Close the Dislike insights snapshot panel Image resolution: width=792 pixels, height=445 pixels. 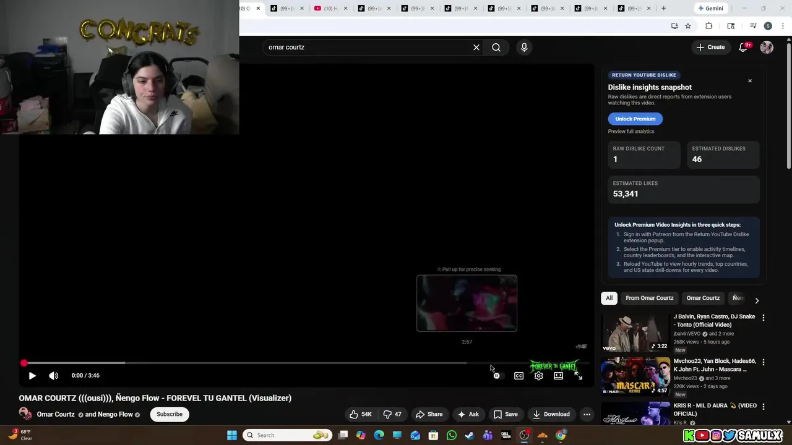coord(750,81)
